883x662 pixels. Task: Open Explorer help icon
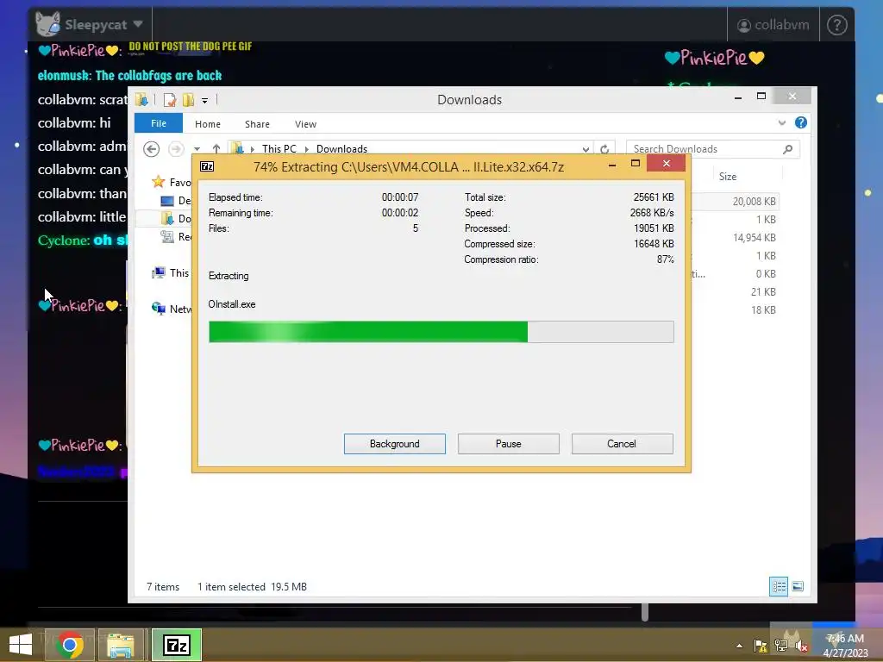(801, 122)
